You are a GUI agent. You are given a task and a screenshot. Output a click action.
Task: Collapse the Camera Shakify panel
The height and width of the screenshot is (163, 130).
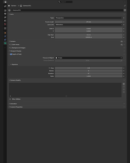click(x=9, y=80)
